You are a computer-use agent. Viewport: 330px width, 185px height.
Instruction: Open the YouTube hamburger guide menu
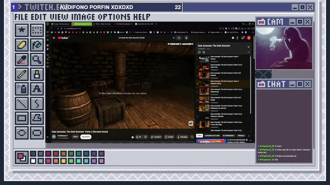(54, 38)
